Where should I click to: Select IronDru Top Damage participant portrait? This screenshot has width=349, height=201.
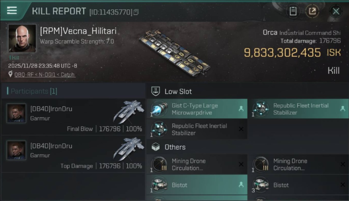coord(16,150)
